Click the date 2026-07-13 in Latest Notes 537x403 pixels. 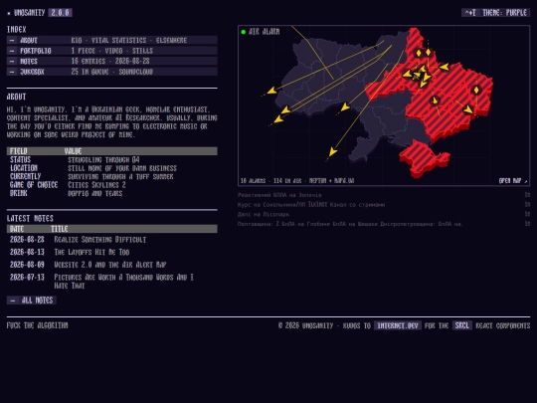coord(27,278)
